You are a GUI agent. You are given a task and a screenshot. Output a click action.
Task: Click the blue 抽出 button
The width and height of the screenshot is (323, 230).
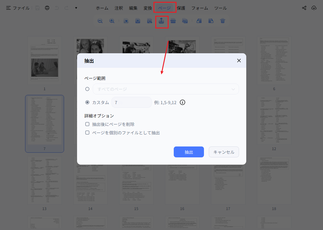tap(189, 152)
